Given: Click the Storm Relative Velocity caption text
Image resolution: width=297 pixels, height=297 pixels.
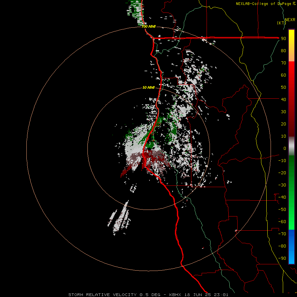Looking at the screenshot, I should tap(148, 295).
